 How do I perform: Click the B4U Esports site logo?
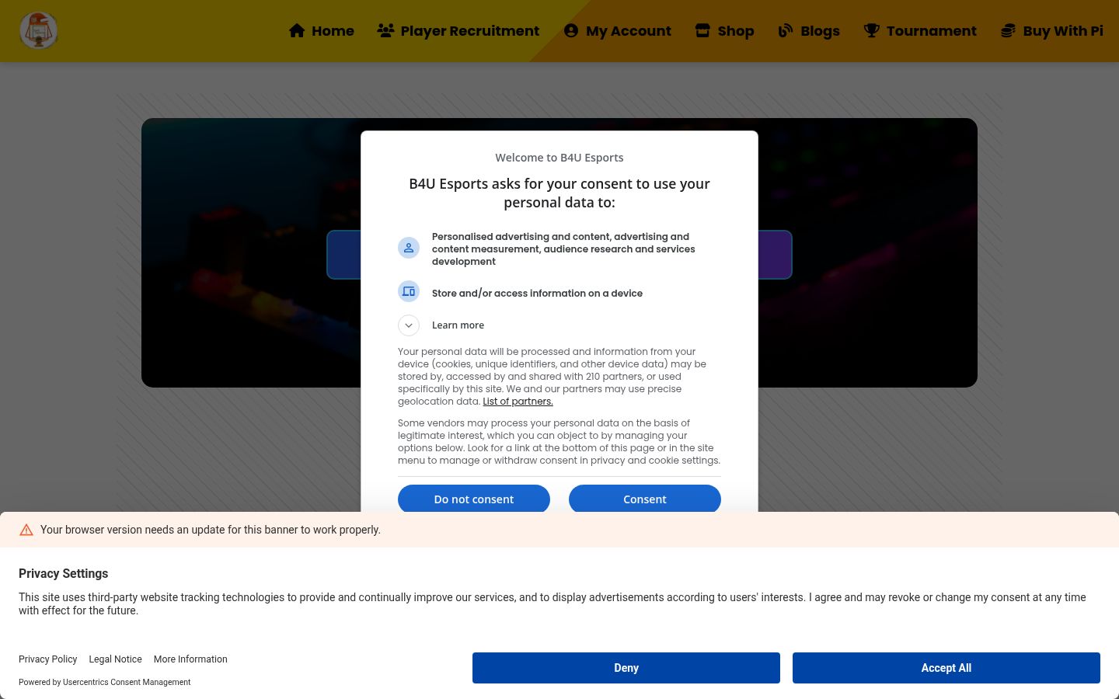(38, 30)
